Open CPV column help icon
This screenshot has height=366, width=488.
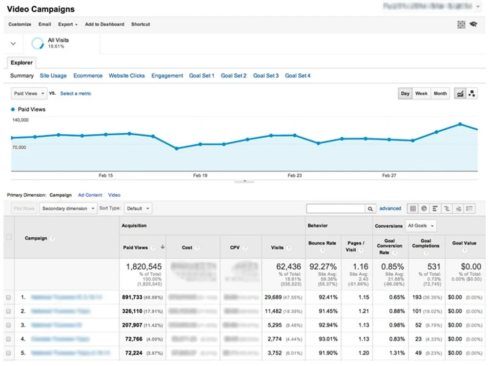coord(245,248)
